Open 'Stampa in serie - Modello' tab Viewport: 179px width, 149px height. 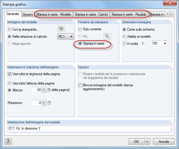pyautogui.click(x=54, y=14)
